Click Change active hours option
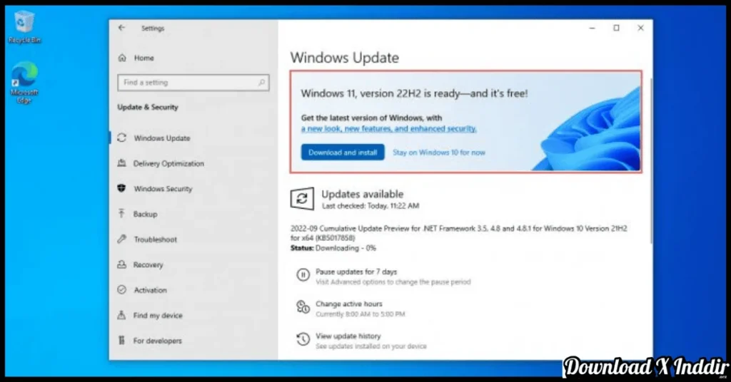Screen dimensions: 731x382 click(x=348, y=304)
